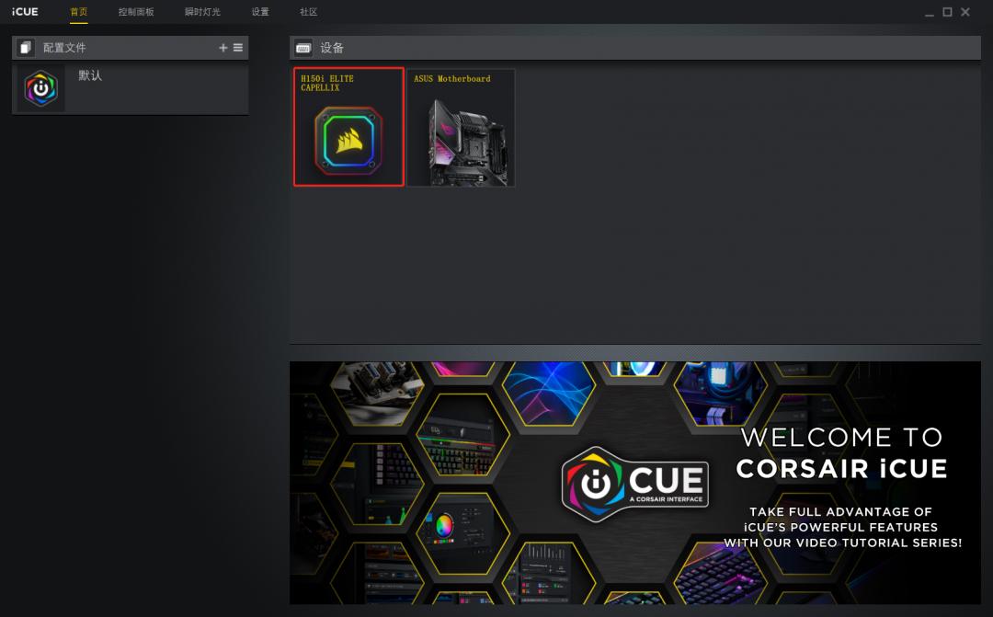Open the 瞬时灯光 instant lighting tab
Screen dimensions: 993x617
(202, 12)
